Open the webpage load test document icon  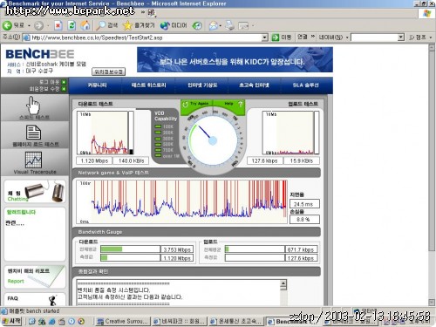(x=33, y=133)
